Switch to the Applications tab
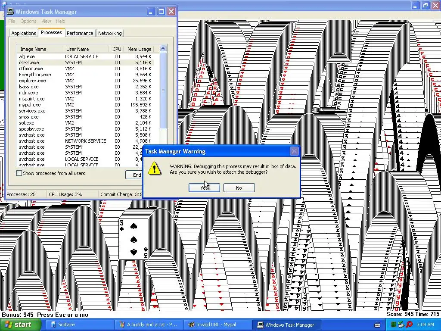441x331 pixels. pyautogui.click(x=24, y=33)
